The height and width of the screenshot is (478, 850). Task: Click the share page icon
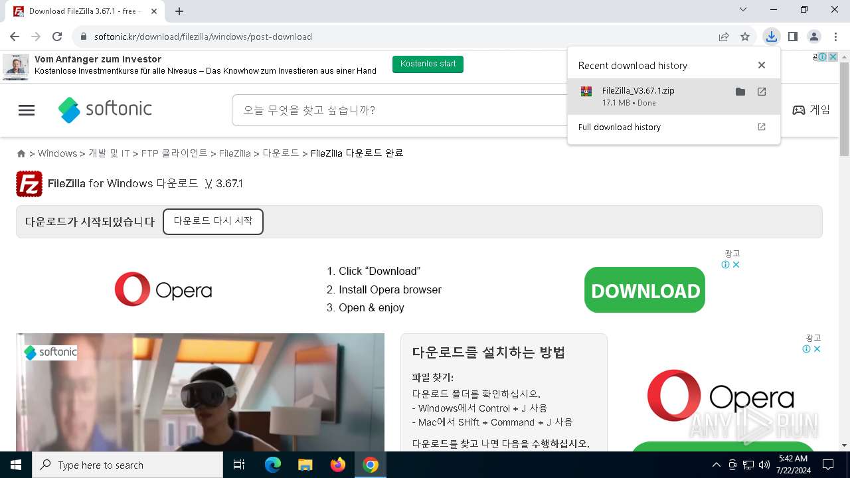click(x=724, y=37)
